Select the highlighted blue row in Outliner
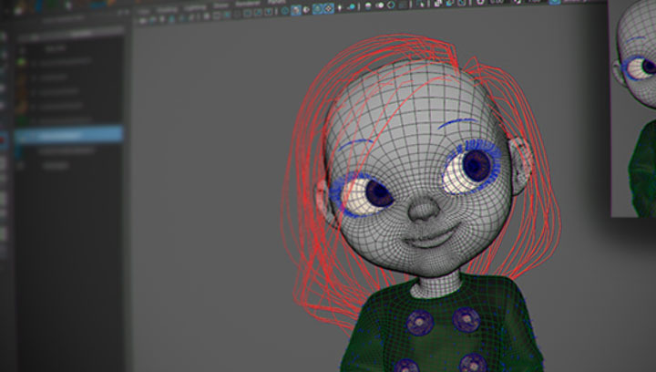656x372 pixels. tap(68, 135)
